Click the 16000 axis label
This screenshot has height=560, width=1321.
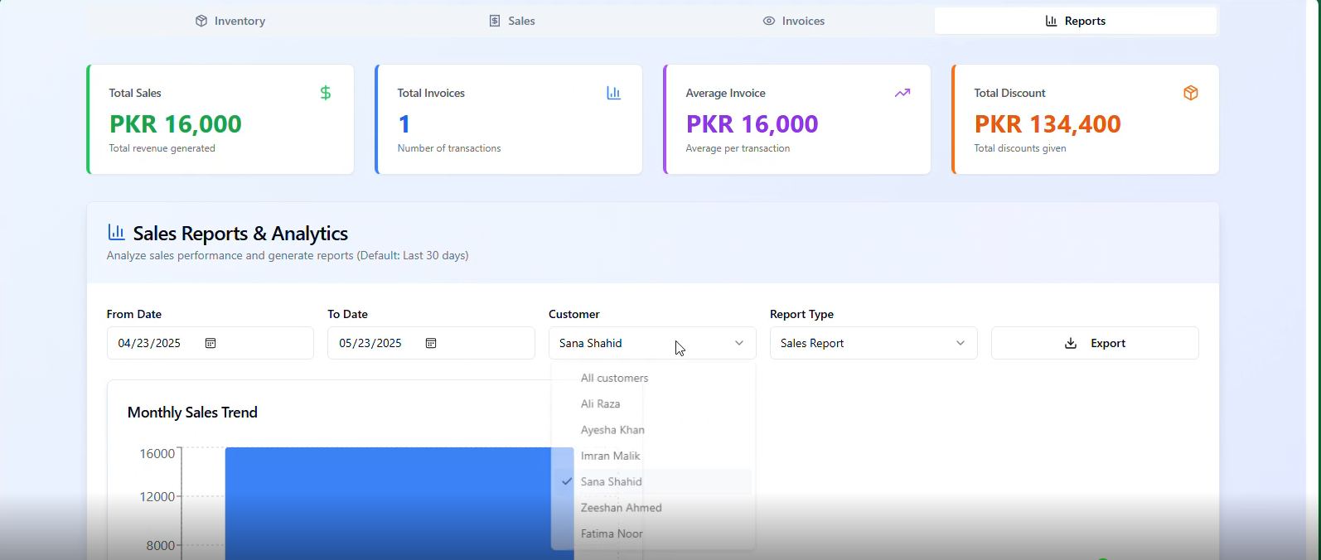pos(157,453)
